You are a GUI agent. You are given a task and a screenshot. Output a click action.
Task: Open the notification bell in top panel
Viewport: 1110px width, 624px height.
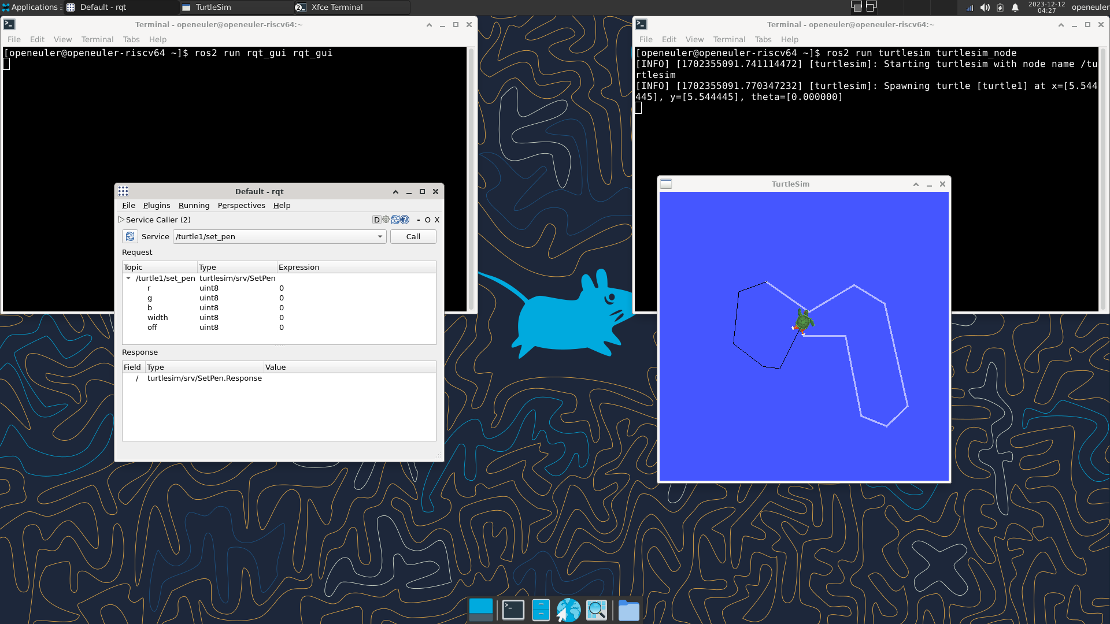1015,8
